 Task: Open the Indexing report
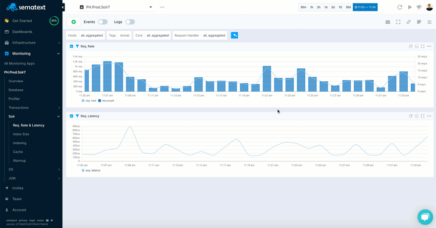tap(19, 143)
